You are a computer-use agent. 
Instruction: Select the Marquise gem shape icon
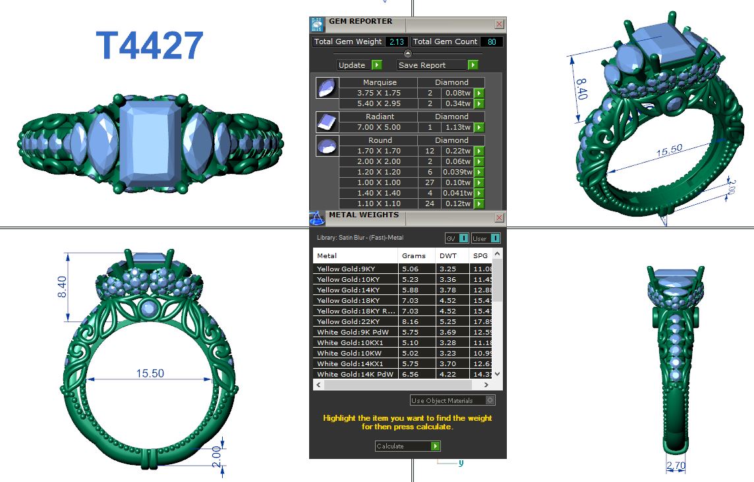[326, 88]
